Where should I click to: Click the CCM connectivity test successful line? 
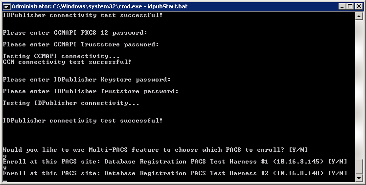tap(67, 62)
